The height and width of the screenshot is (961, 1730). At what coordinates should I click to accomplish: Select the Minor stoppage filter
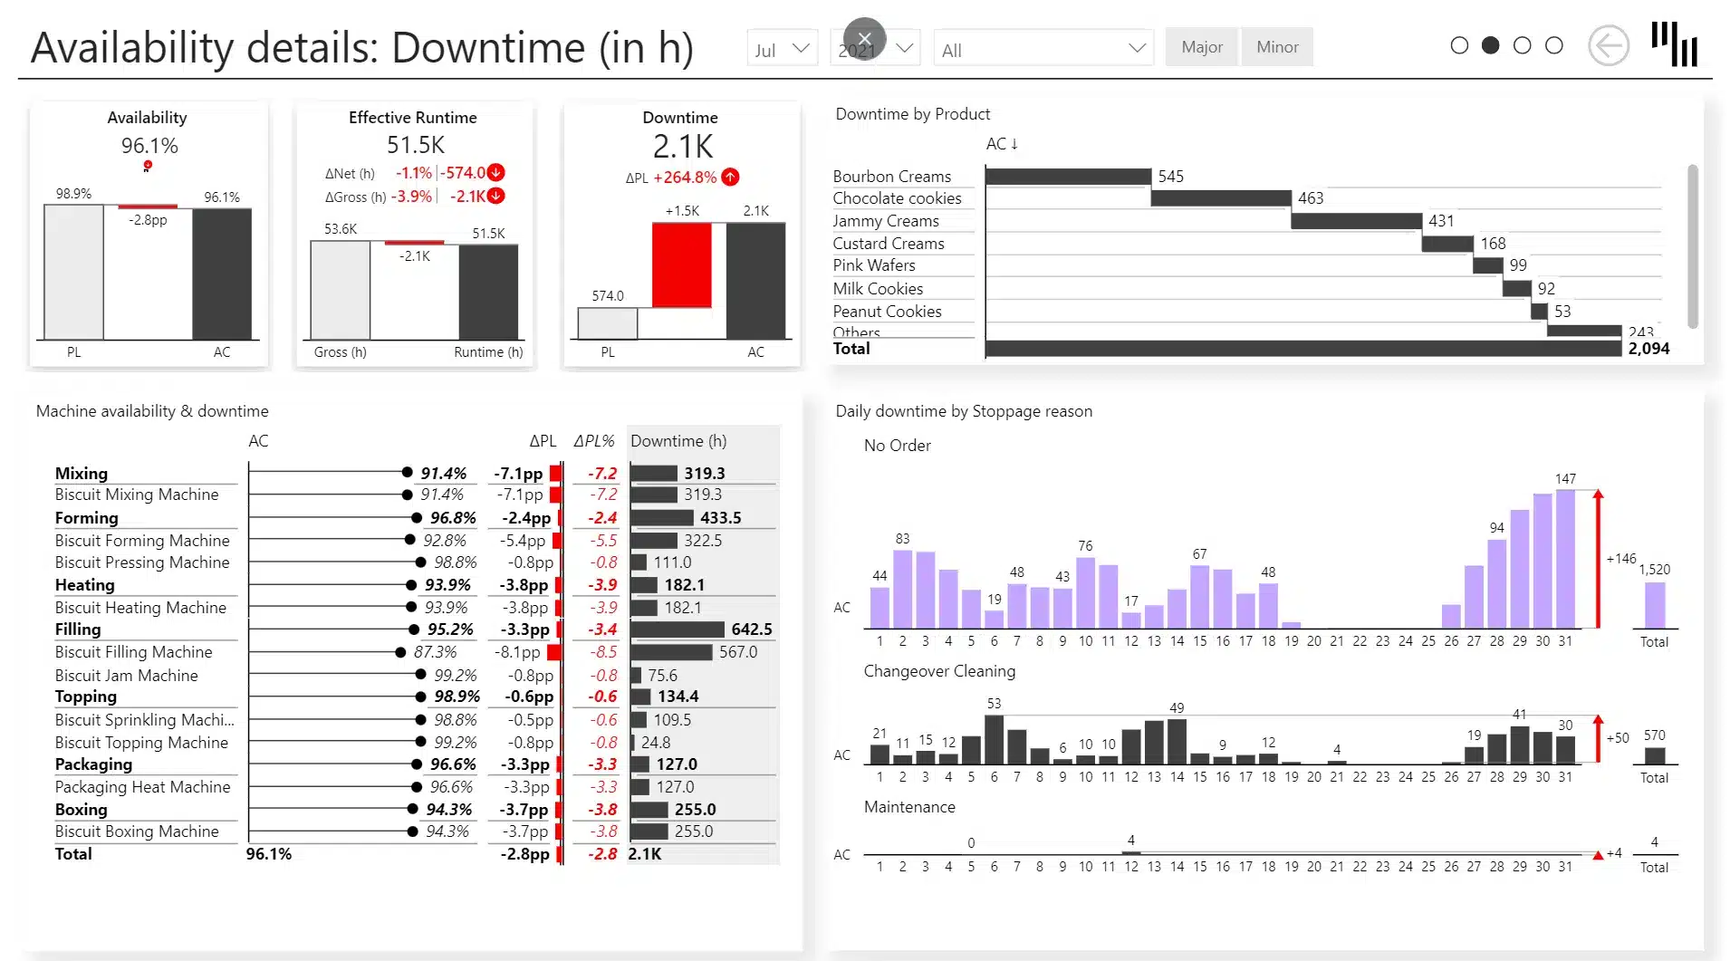point(1277,46)
